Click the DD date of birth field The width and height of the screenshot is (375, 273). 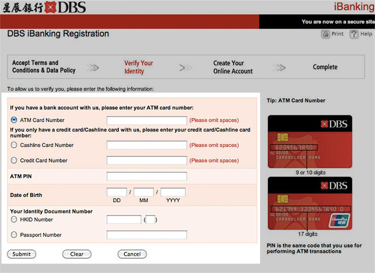pos(117,192)
